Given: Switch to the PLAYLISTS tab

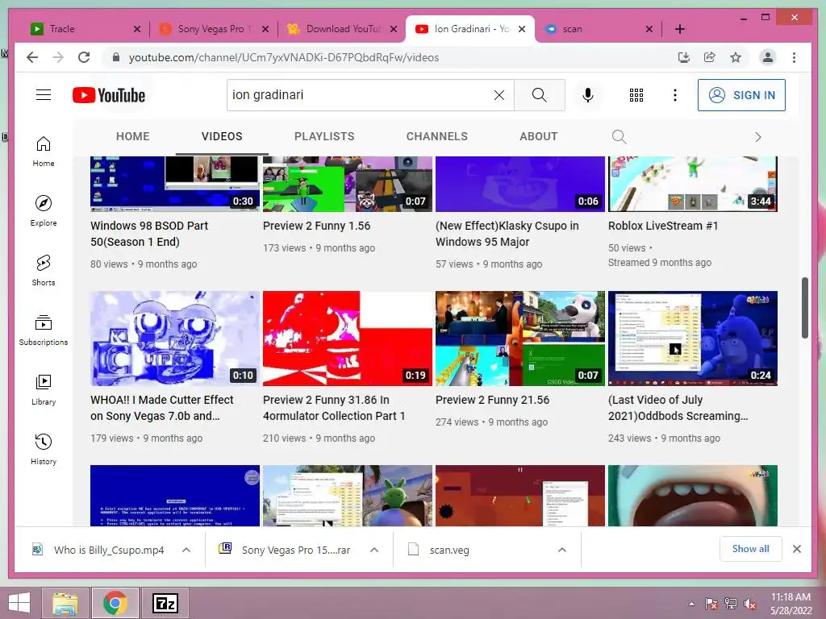Looking at the screenshot, I should pos(324,136).
